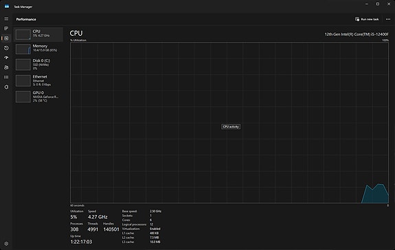
Task: Click the Run new task button
Action: [367, 19]
